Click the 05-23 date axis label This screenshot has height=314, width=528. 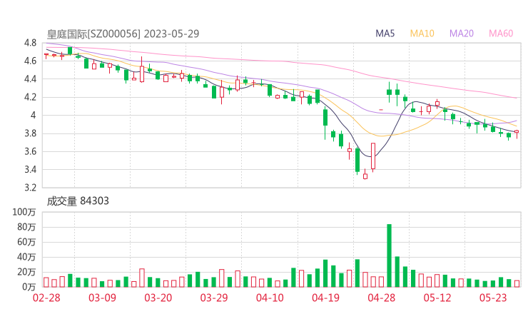coord(493,298)
